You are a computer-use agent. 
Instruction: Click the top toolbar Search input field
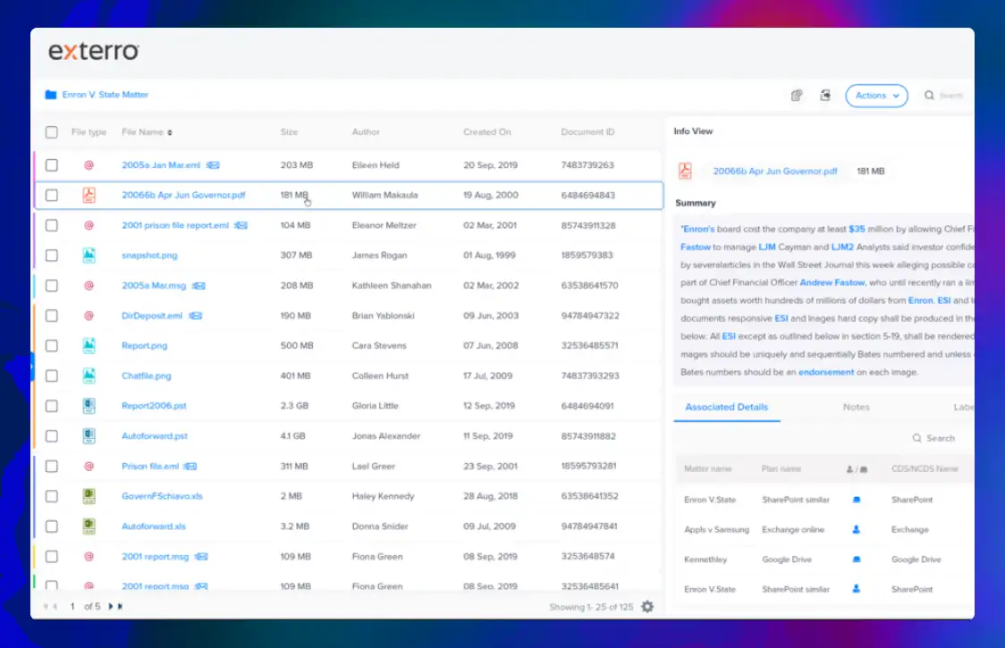point(951,96)
